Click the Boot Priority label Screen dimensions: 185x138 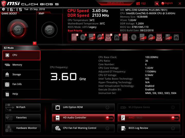point(75,31)
